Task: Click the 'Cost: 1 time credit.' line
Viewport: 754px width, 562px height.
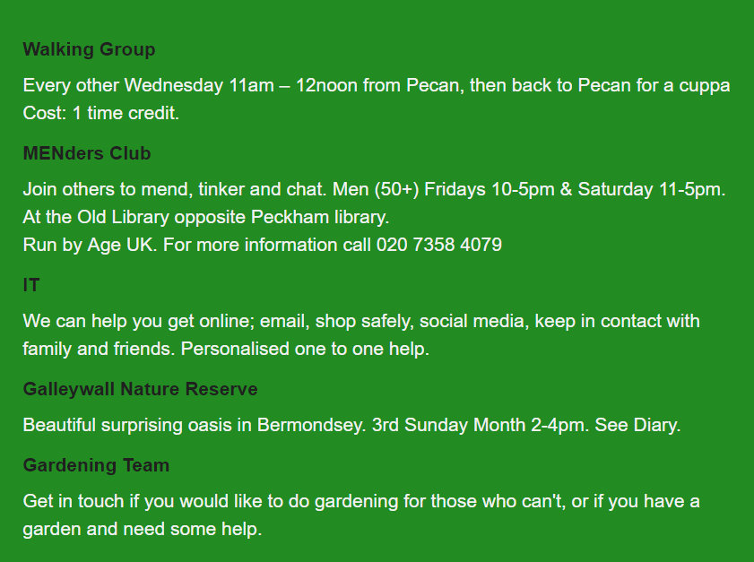Action: click(101, 113)
